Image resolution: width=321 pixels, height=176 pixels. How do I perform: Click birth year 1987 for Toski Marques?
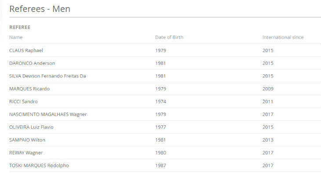click(160, 165)
